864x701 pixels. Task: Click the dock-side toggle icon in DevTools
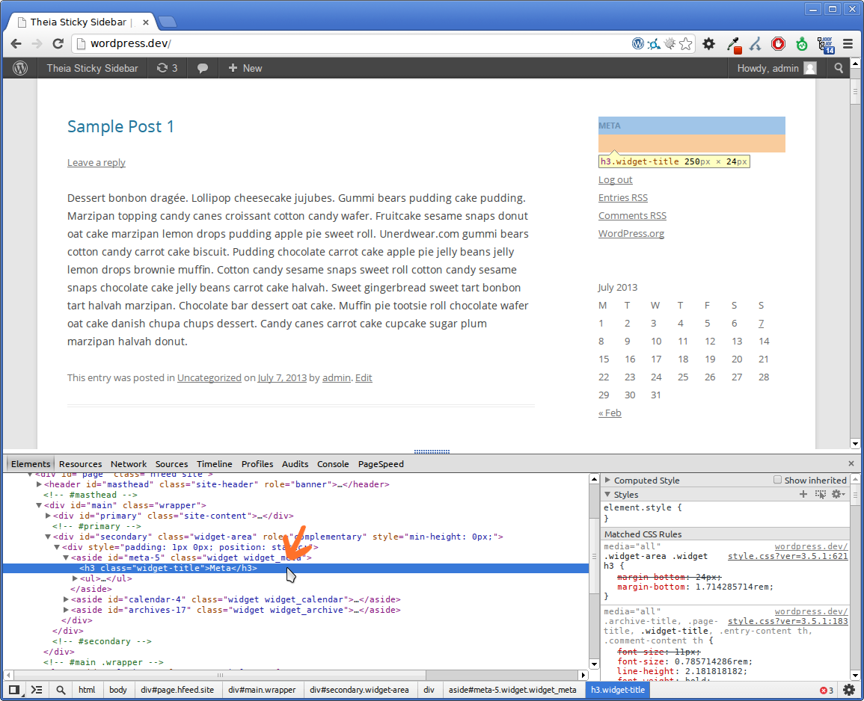pyautogui.click(x=14, y=690)
